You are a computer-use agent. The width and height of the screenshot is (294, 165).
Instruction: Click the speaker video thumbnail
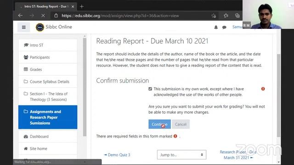tap(268, 14)
